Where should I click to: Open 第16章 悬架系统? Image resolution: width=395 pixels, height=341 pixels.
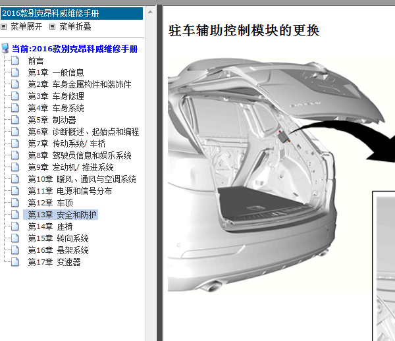tap(58, 250)
